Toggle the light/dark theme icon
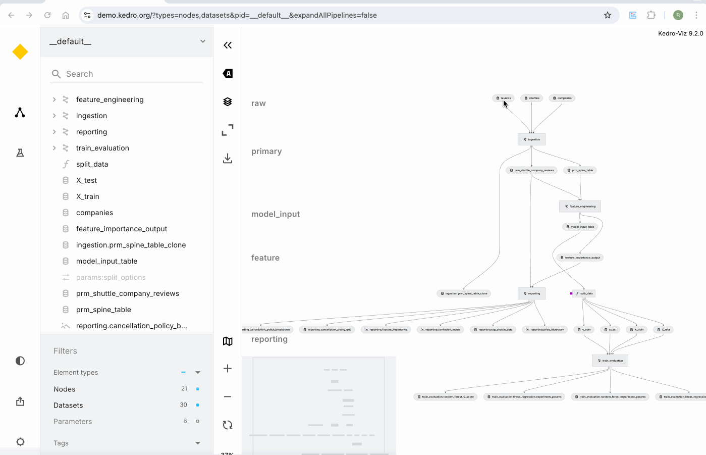 point(20,361)
